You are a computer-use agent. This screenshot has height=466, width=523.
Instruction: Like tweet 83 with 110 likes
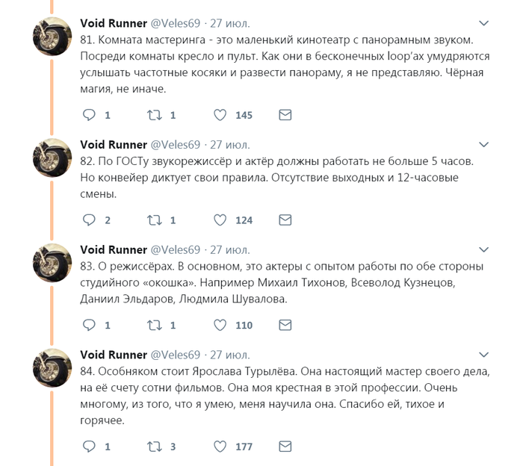pyautogui.click(x=220, y=326)
